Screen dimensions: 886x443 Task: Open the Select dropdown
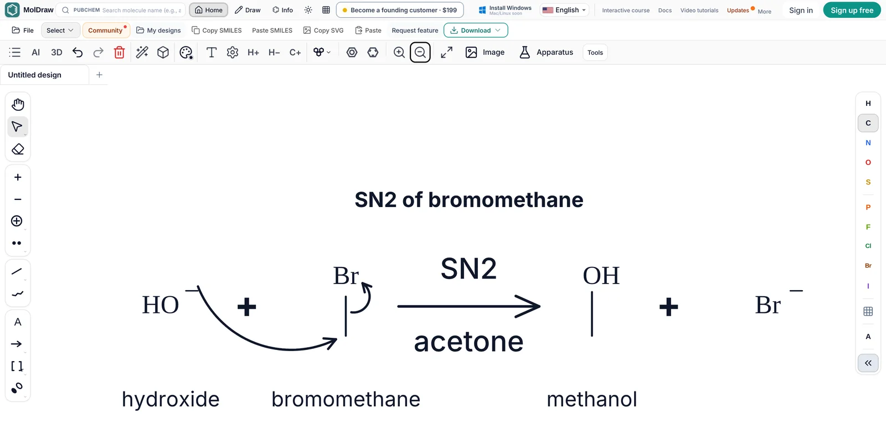click(x=60, y=30)
